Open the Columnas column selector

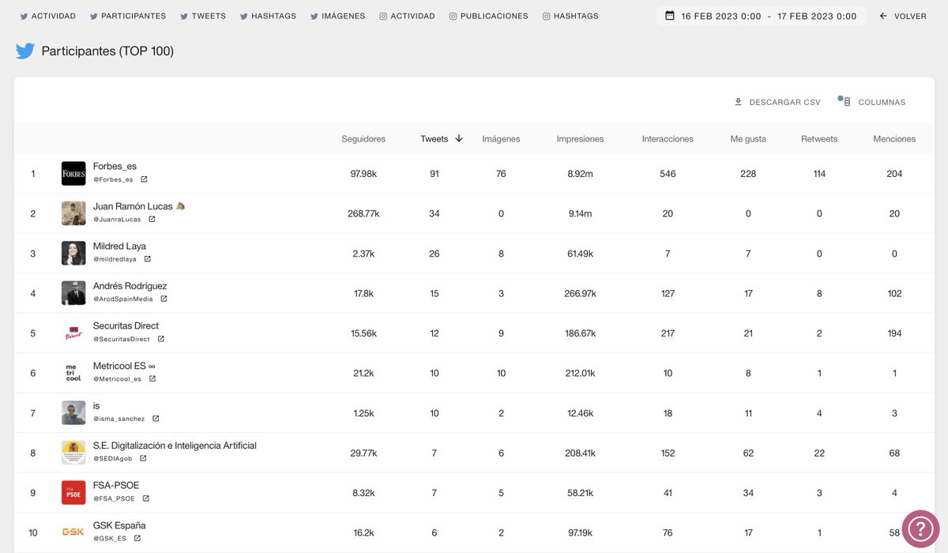tap(873, 102)
